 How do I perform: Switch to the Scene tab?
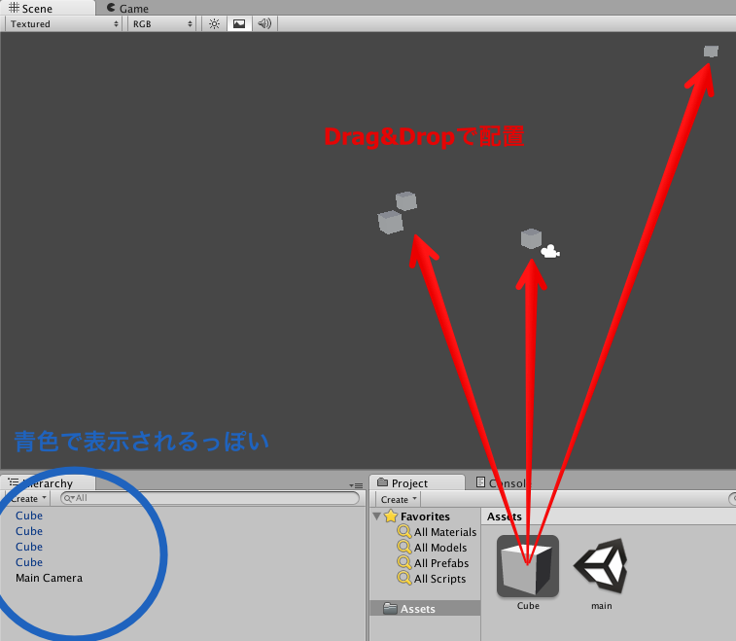click(x=47, y=8)
